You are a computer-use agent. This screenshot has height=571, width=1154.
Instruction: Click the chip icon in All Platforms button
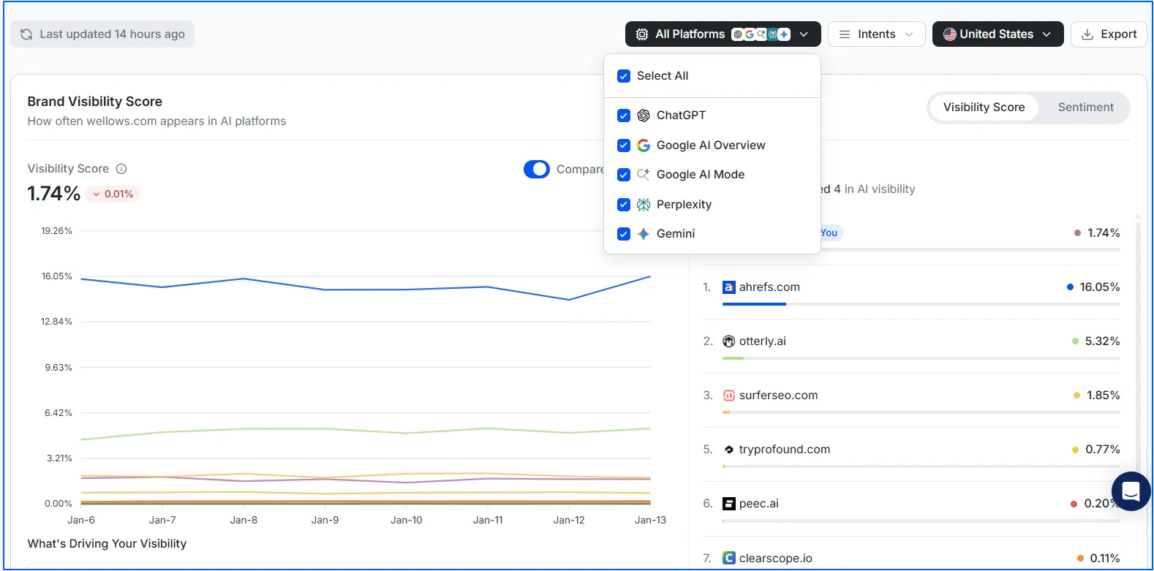coord(642,34)
